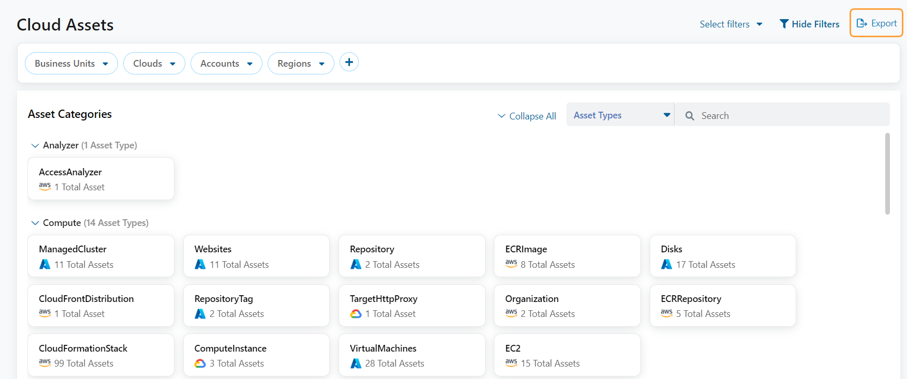Open the Select filters dropdown
Image resolution: width=907 pixels, height=379 pixels.
[731, 24]
